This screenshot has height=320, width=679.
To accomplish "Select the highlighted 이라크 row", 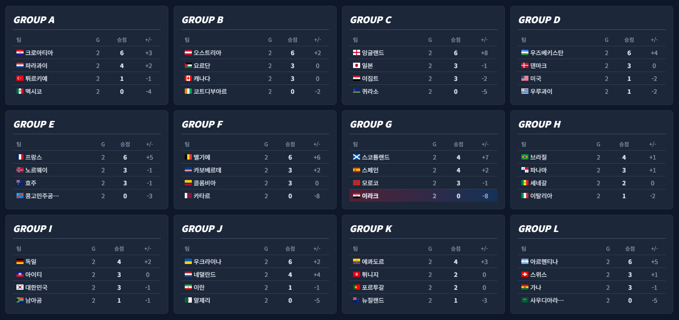I will click(423, 196).
